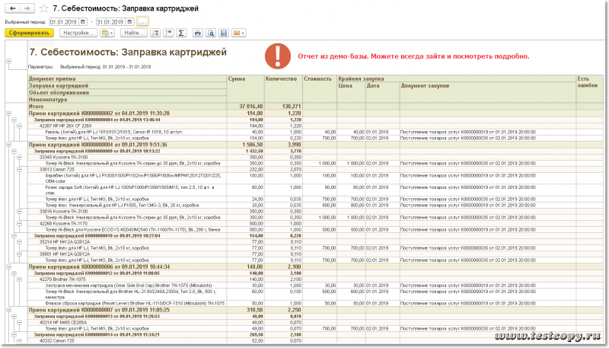Screen dimensions: 609x348
Task: Click the yellow Сформировать button
Action: [x=29, y=33]
